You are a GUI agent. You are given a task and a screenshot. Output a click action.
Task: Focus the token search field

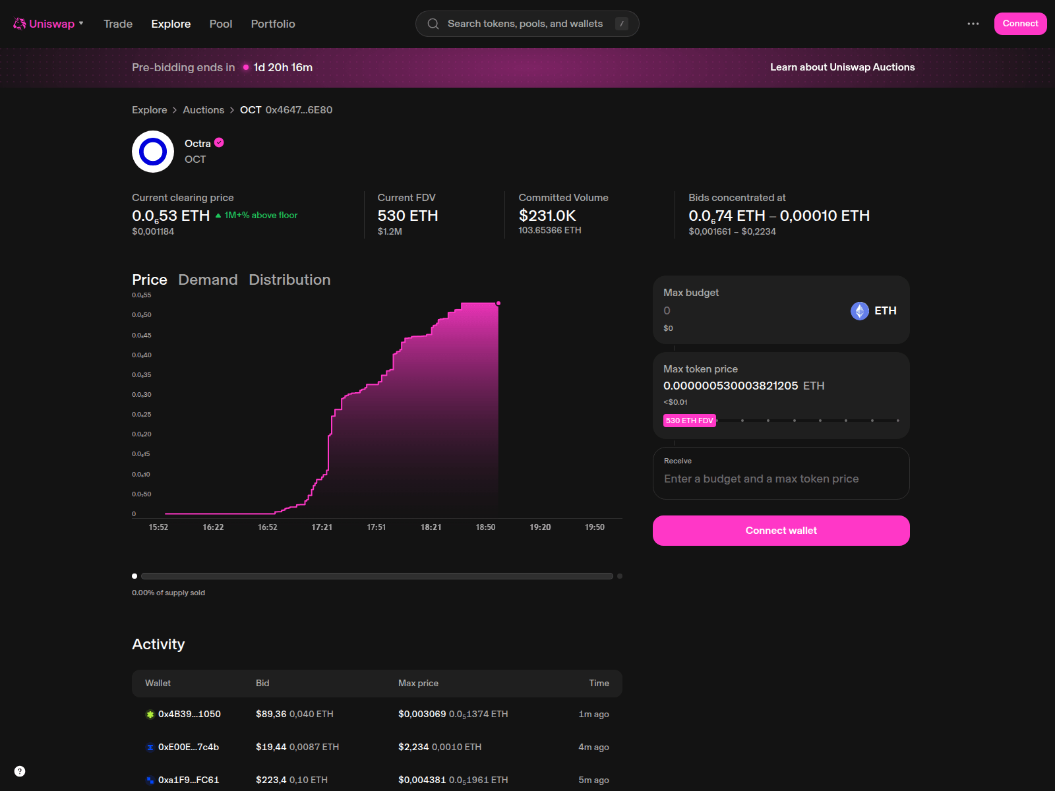(x=527, y=24)
